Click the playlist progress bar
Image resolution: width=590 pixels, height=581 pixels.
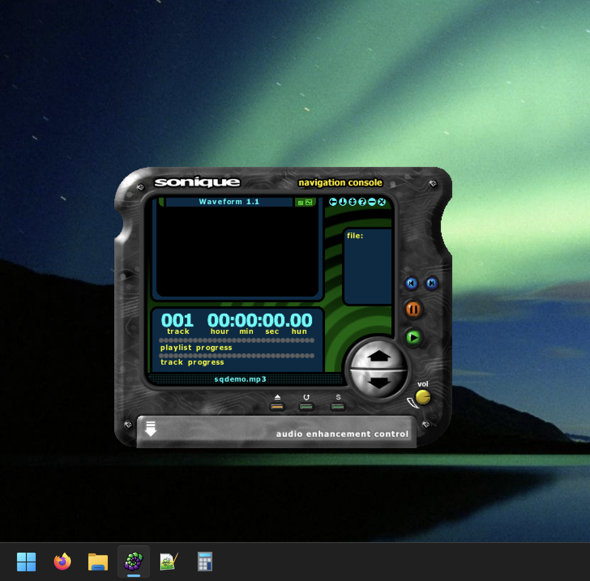237,340
